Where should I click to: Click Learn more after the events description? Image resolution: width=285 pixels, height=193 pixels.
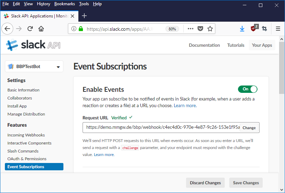(185, 106)
